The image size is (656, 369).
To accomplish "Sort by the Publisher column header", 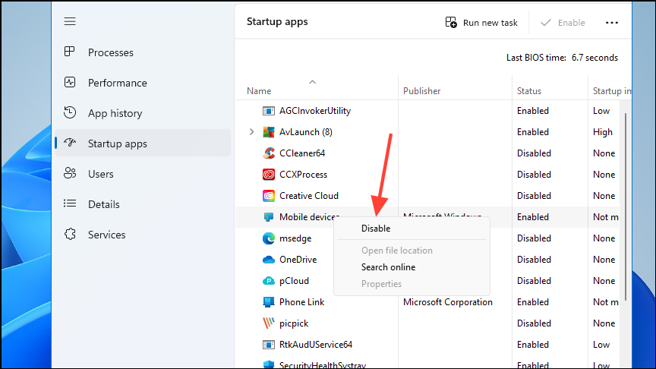I will point(421,91).
